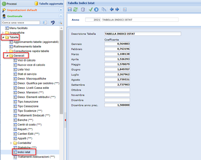
Task: Open Tipo Assunzione item
Action: click(26, 101)
